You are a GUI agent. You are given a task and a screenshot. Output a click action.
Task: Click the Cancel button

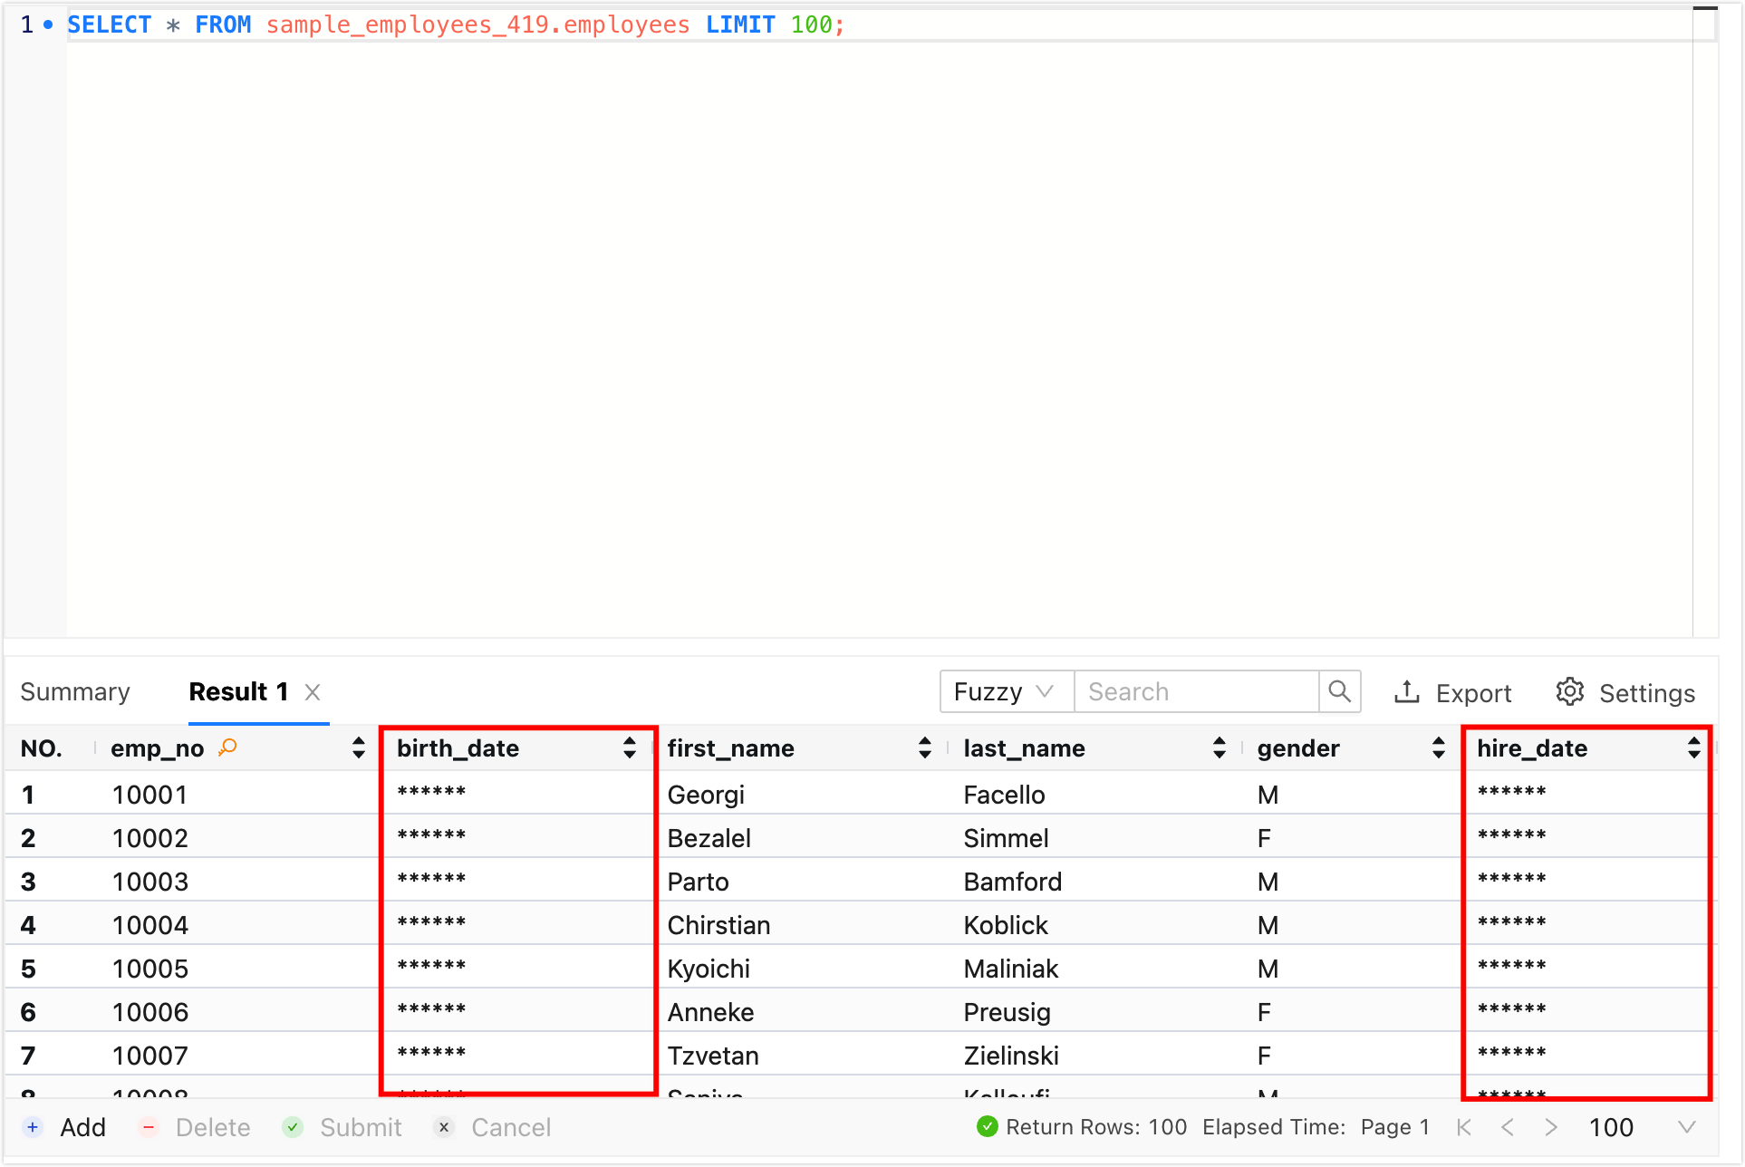(x=493, y=1127)
